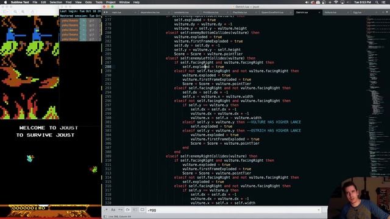Open the Project menu
The height and width of the screenshot is (219, 390).
click(111, 2)
